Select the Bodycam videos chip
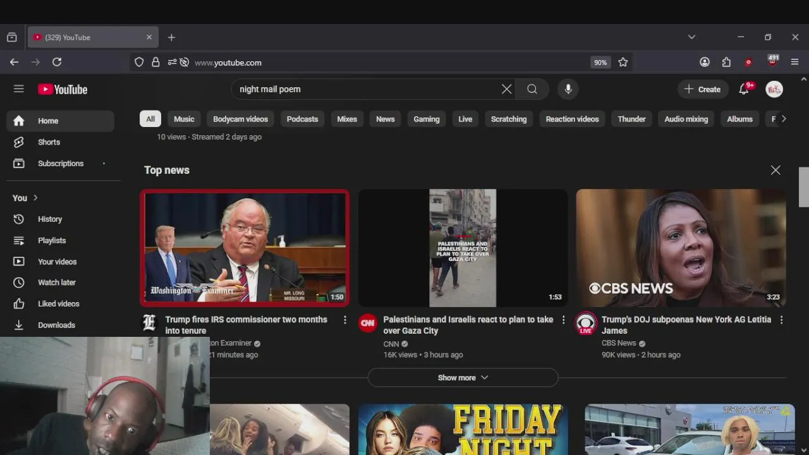This screenshot has width=809, height=455. point(240,119)
